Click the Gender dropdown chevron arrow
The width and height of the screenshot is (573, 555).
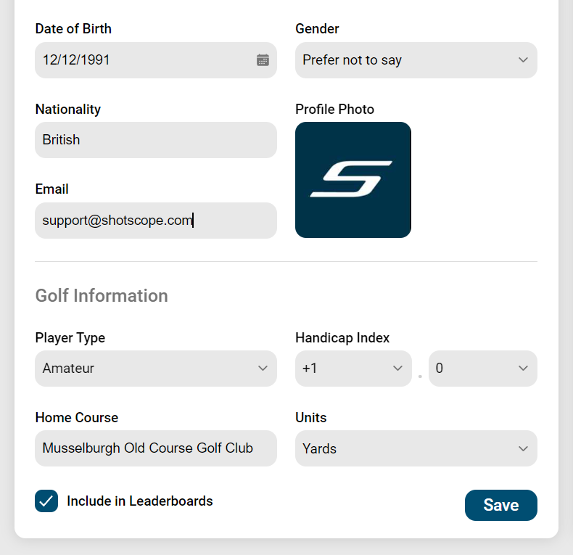pyautogui.click(x=523, y=60)
